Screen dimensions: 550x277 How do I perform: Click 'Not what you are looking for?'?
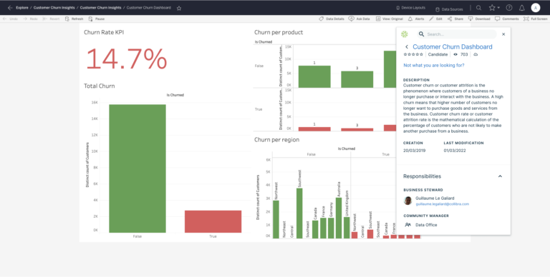tap(434, 66)
